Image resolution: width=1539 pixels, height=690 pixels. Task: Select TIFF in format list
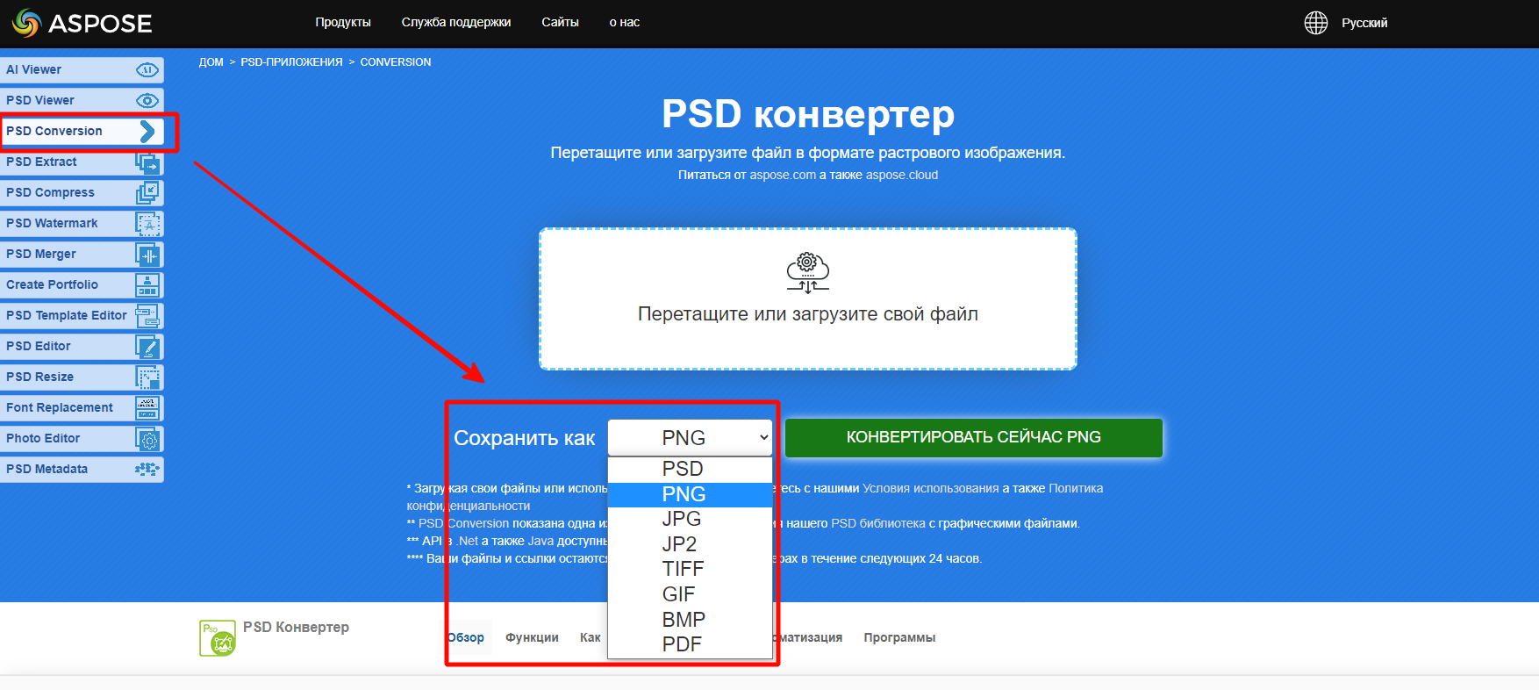tap(690, 569)
